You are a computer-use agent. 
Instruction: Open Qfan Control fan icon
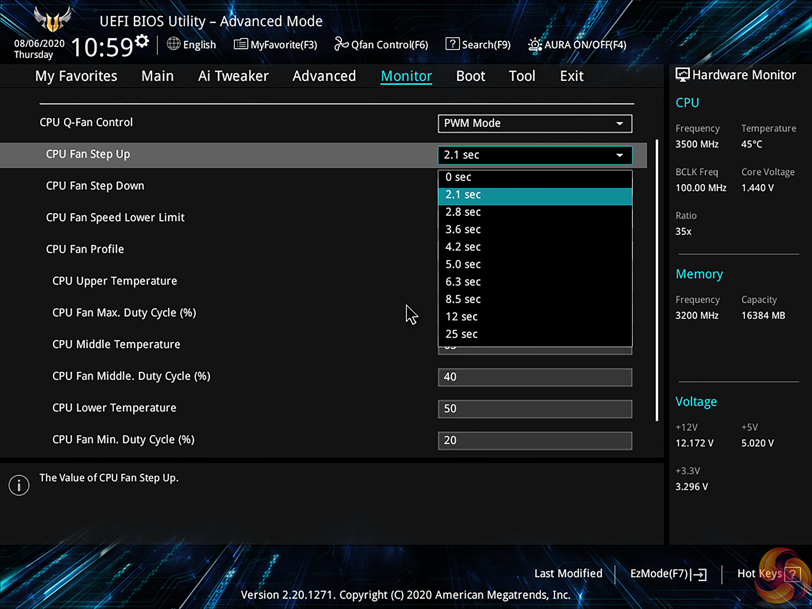341,44
